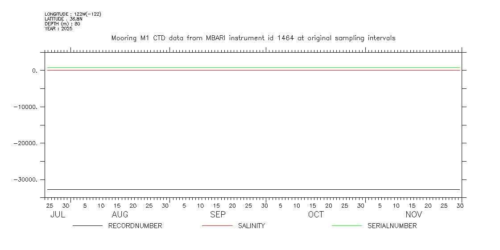Click the Mooring M1 CTD plot title
Screen dimensions: 500x250
pyautogui.click(x=253, y=38)
